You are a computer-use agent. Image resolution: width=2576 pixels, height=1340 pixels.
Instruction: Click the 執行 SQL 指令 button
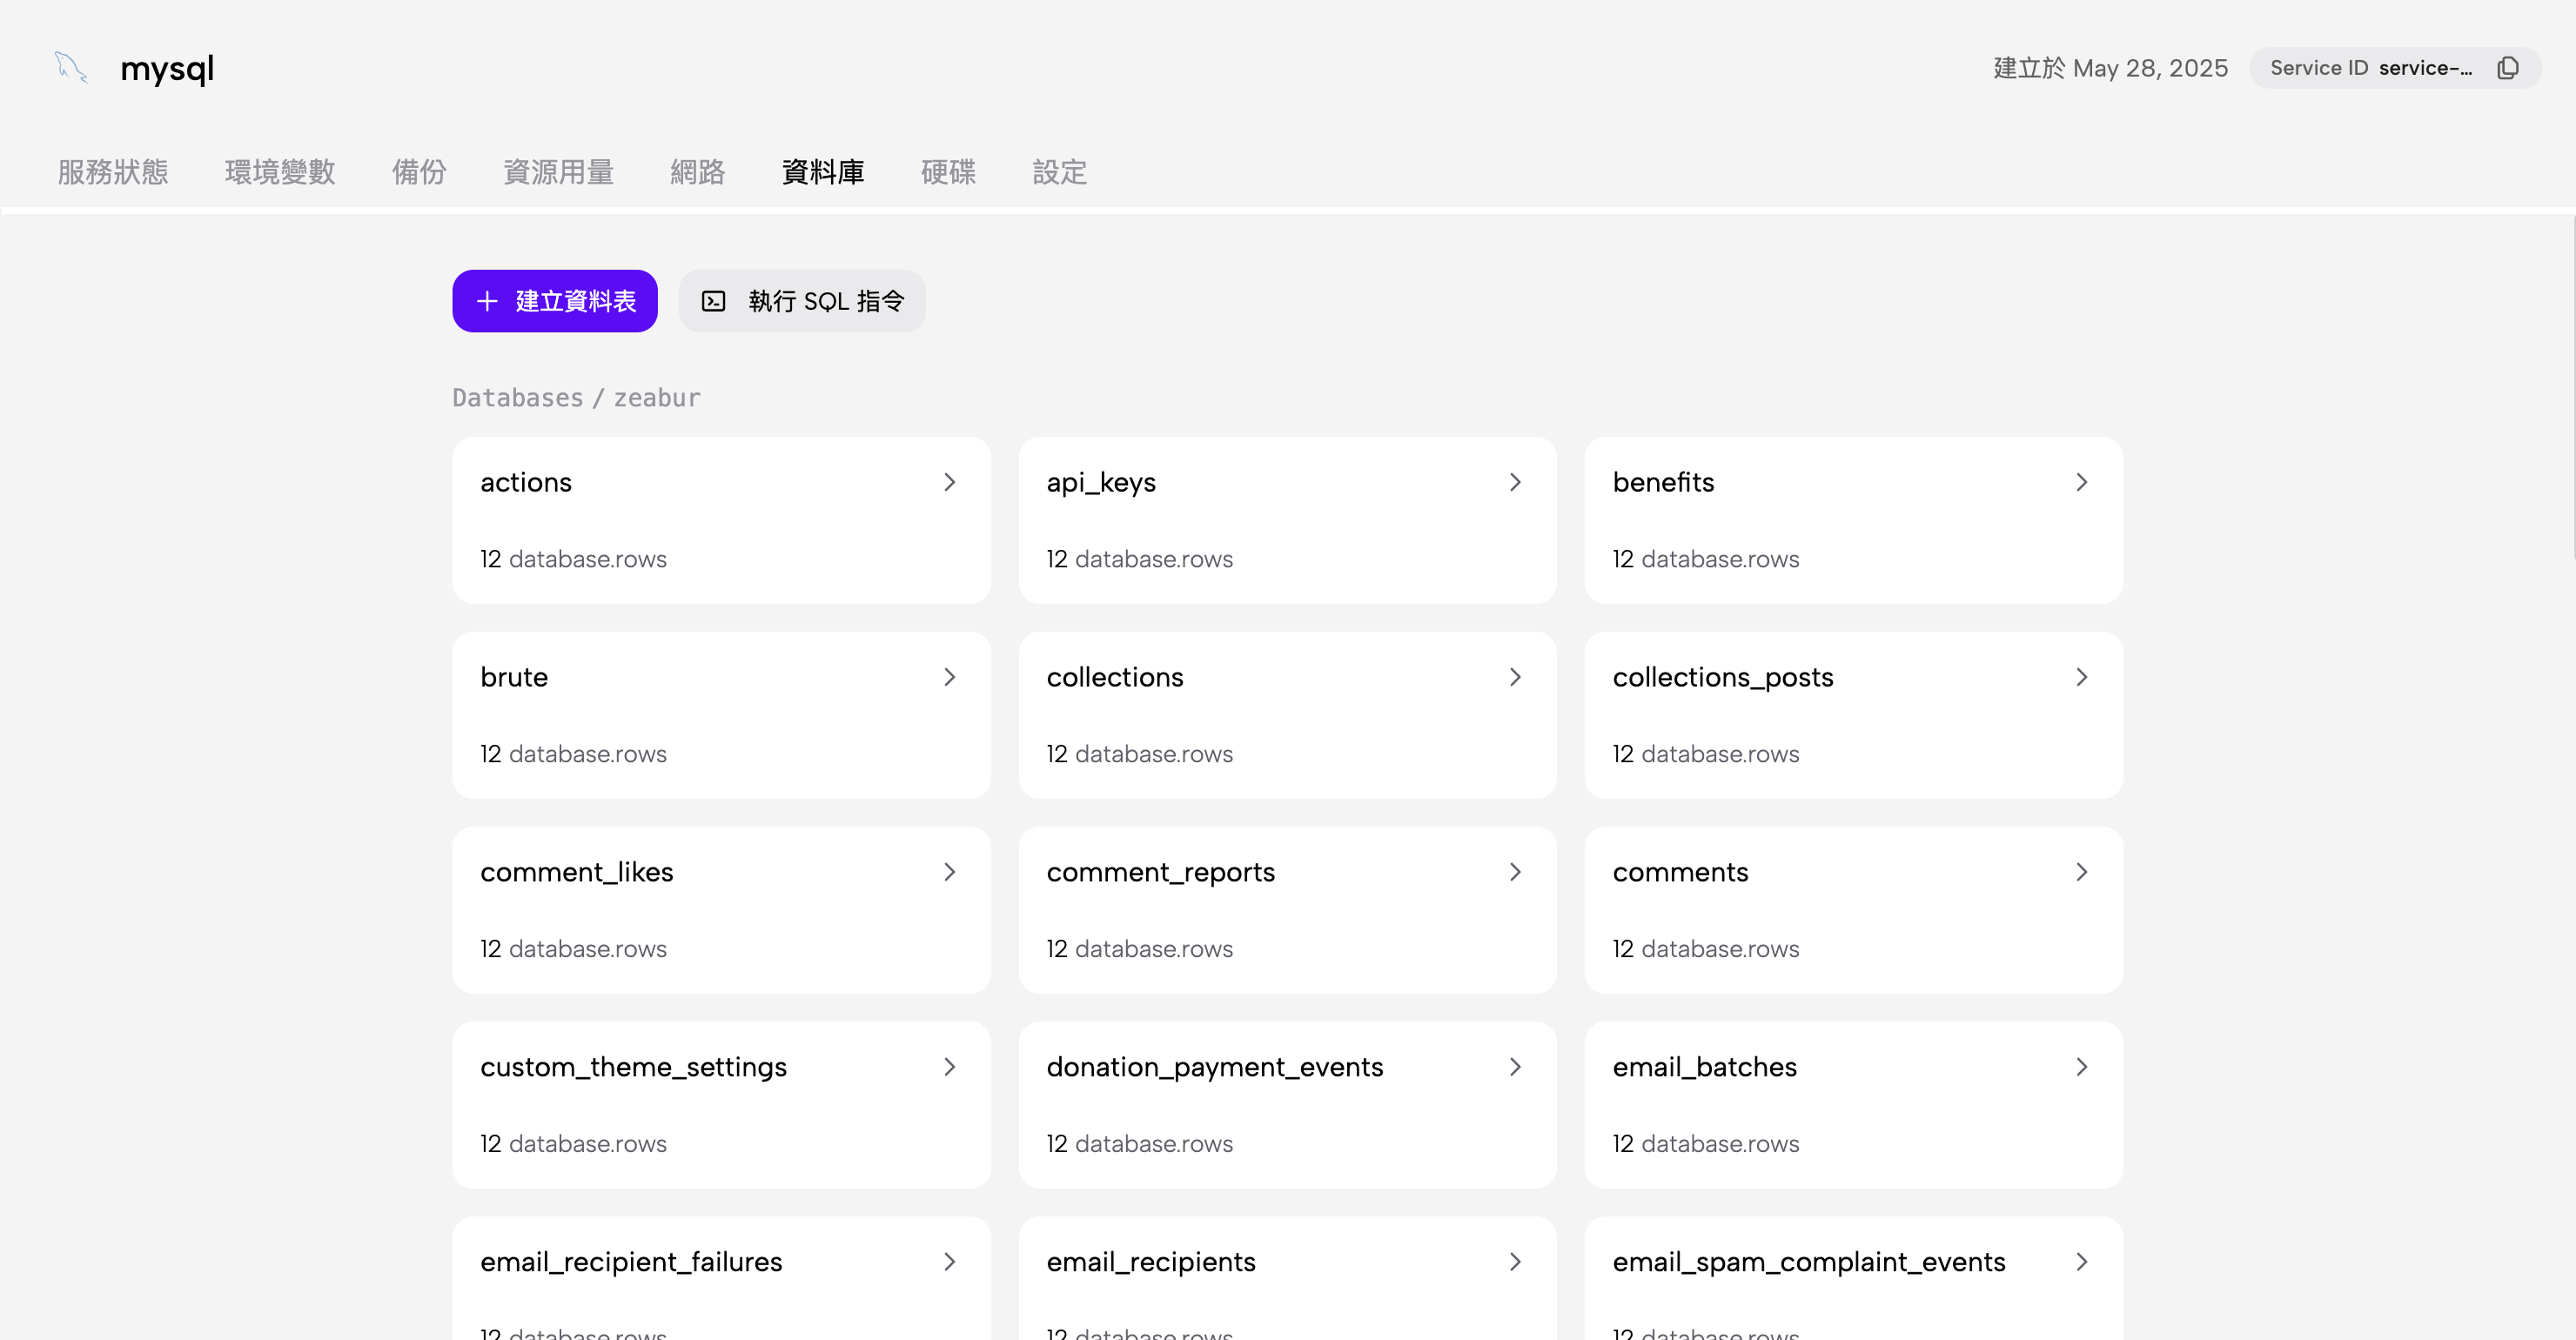(x=802, y=301)
